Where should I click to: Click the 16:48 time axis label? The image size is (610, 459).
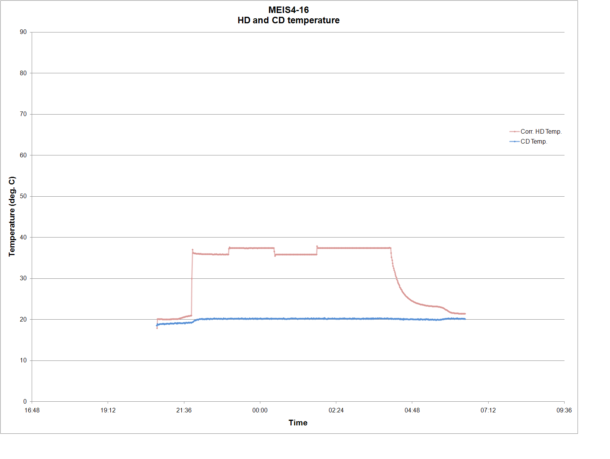32,411
